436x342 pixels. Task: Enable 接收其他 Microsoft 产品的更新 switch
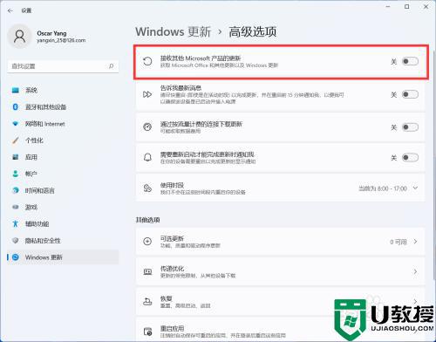(x=410, y=61)
